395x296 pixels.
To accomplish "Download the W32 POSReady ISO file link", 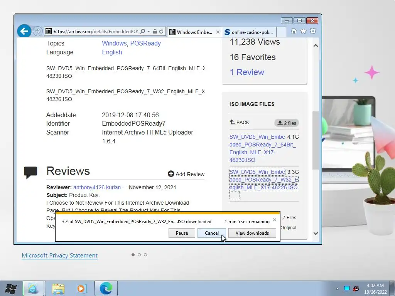I will click(263, 180).
